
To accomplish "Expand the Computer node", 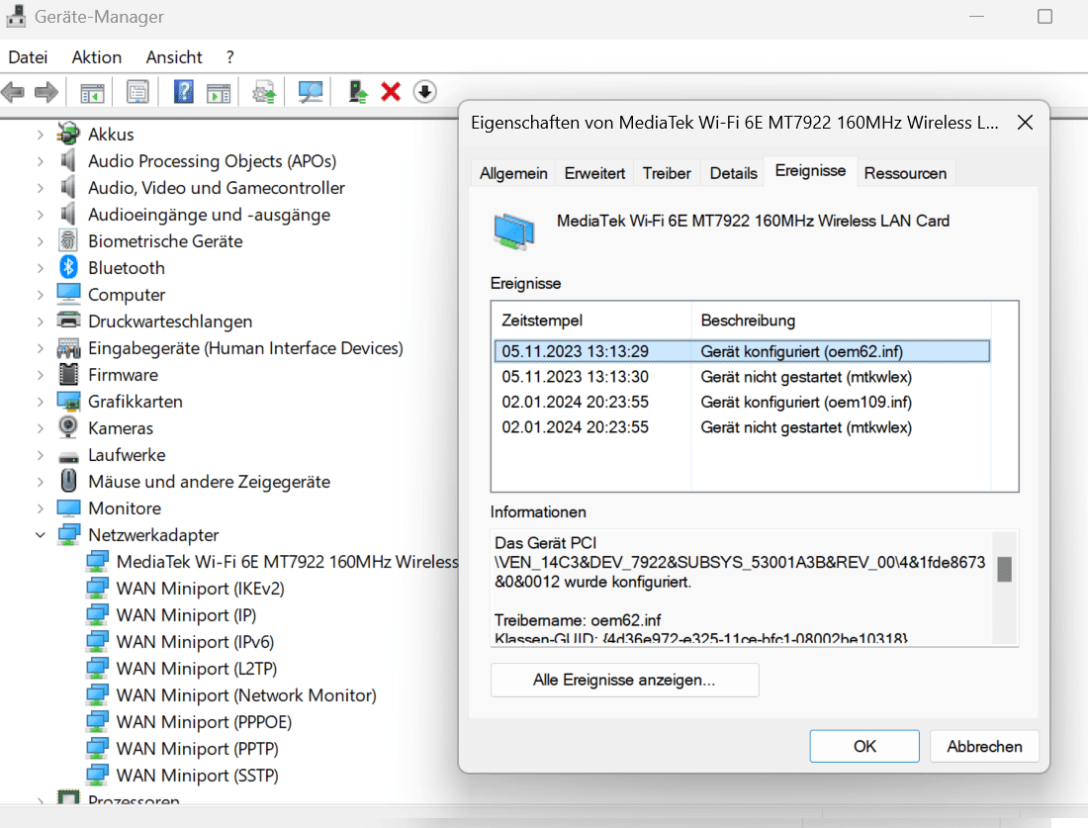I will (41, 294).
